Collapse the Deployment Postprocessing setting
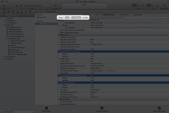This screenshot has height=113, width=169. point(59,51)
